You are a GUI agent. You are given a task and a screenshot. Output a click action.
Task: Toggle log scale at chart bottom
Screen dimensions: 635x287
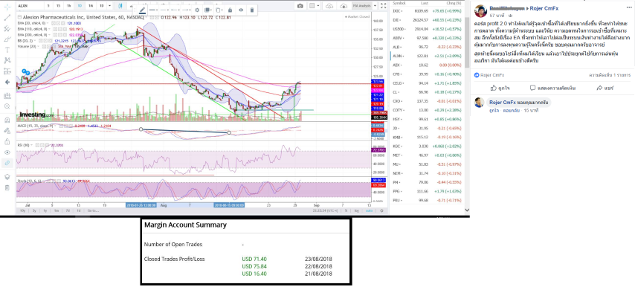(356, 211)
